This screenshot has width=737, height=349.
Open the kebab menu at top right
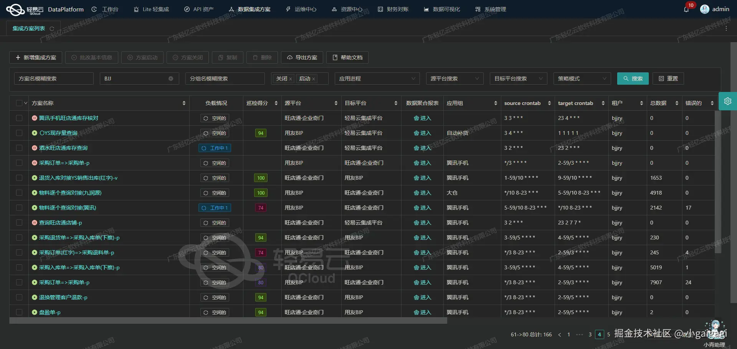726,28
